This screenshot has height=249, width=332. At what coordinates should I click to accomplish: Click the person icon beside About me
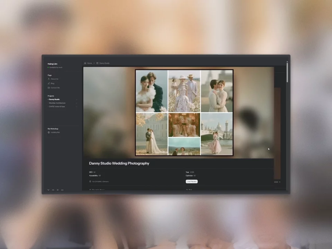tap(49, 79)
